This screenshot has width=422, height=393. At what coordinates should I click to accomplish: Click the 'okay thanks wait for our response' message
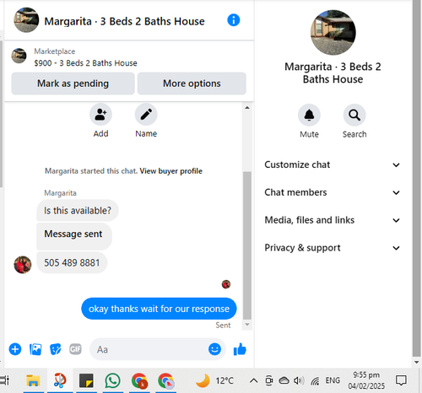(159, 309)
